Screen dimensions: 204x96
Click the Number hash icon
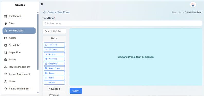(x=46, y=54)
